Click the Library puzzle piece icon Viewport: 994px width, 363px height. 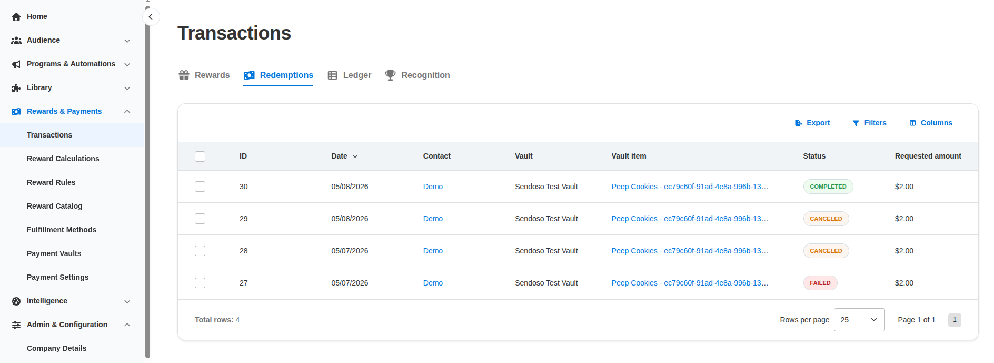(16, 88)
